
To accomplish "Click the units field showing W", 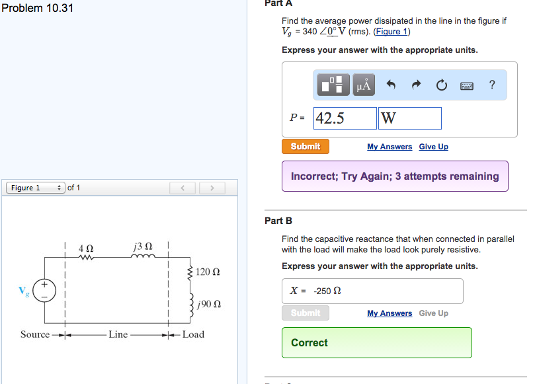I will click(x=409, y=117).
